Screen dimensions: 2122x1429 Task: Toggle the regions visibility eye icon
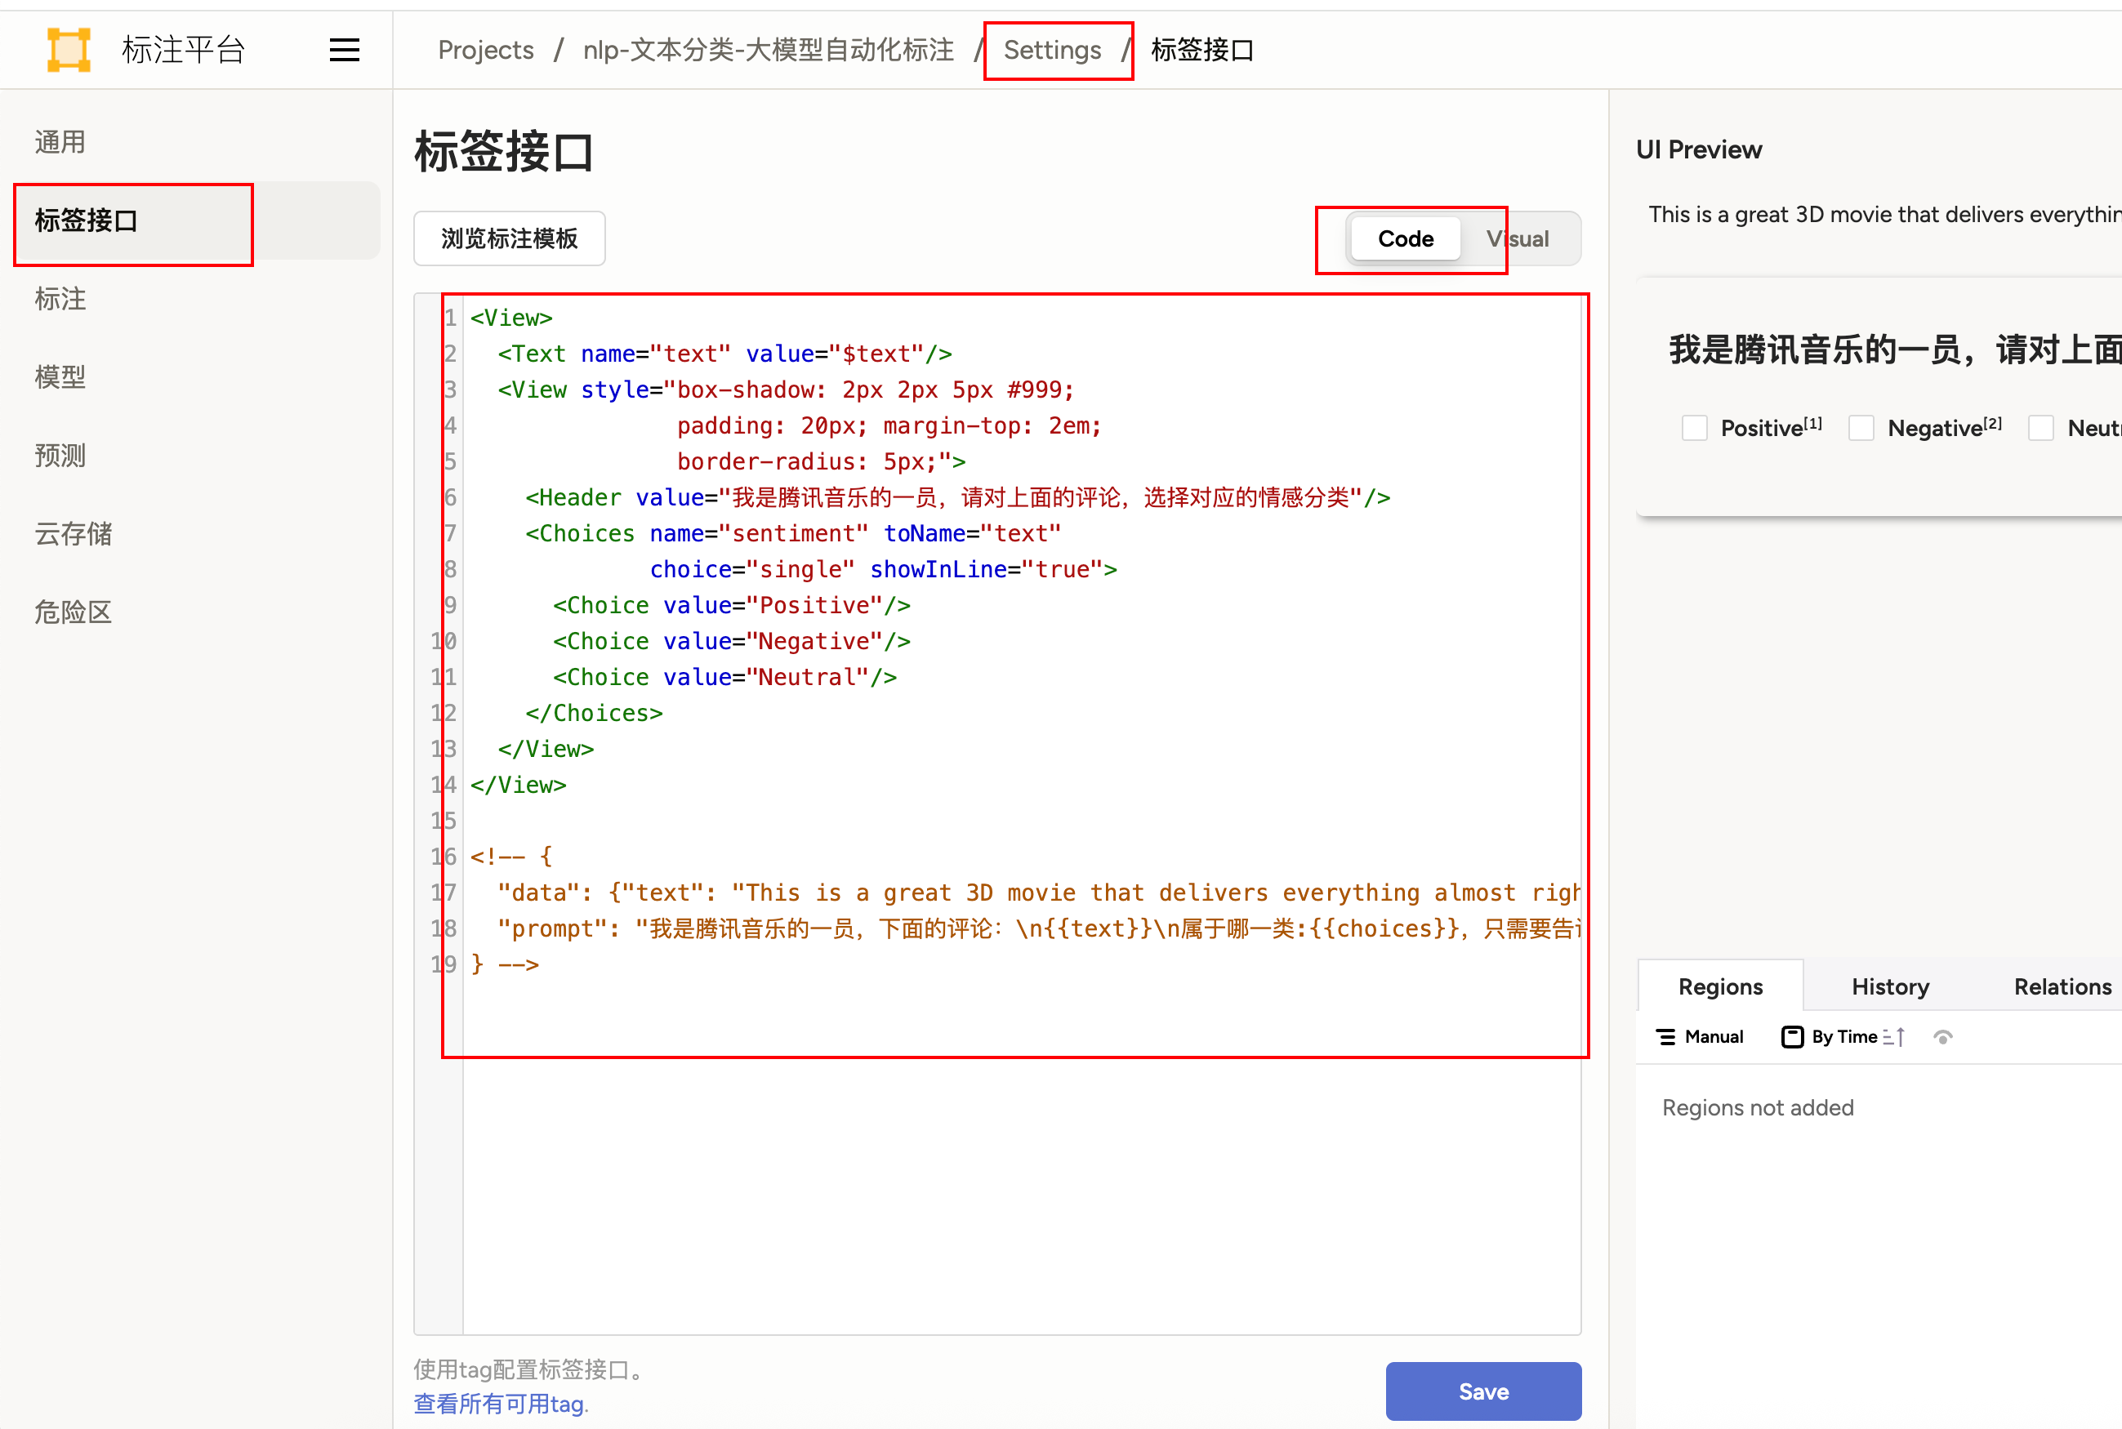(1942, 1037)
